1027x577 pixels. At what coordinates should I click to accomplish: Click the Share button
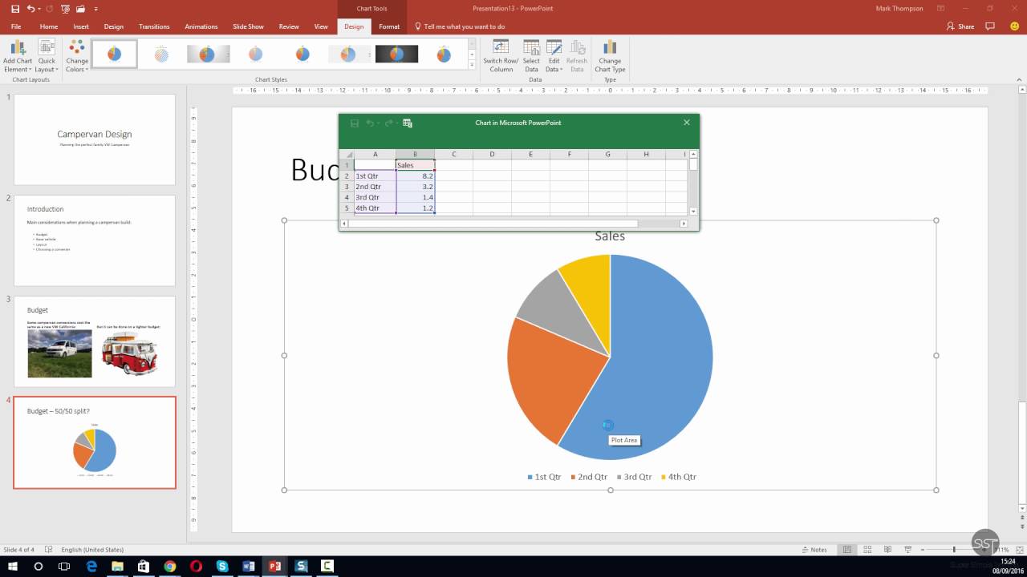[x=960, y=26]
